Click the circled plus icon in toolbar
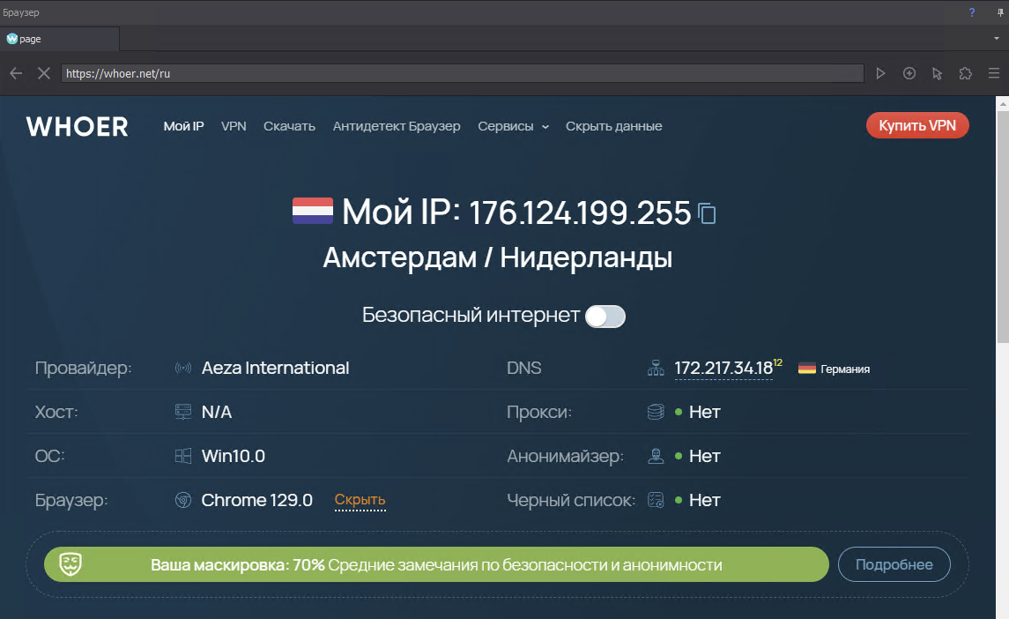Image resolution: width=1009 pixels, height=619 pixels. (909, 73)
